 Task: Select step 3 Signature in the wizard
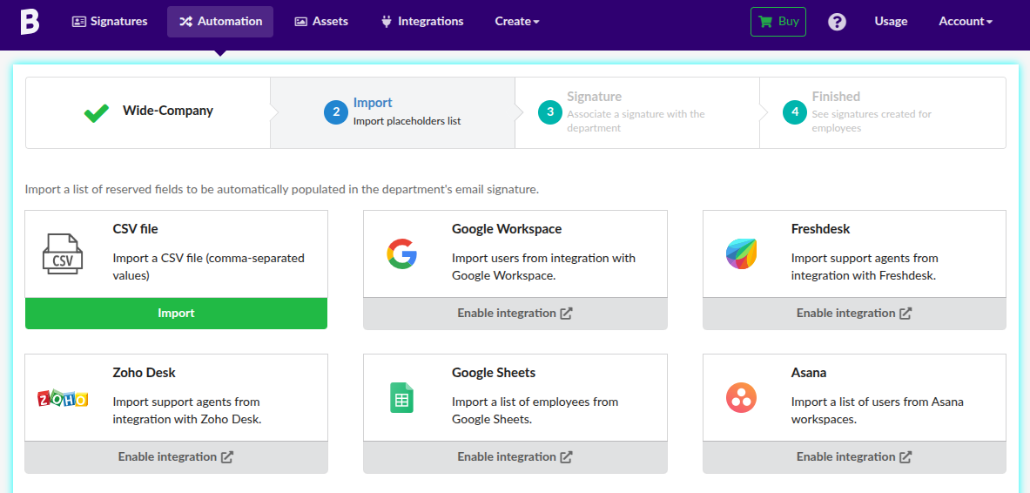(x=637, y=112)
